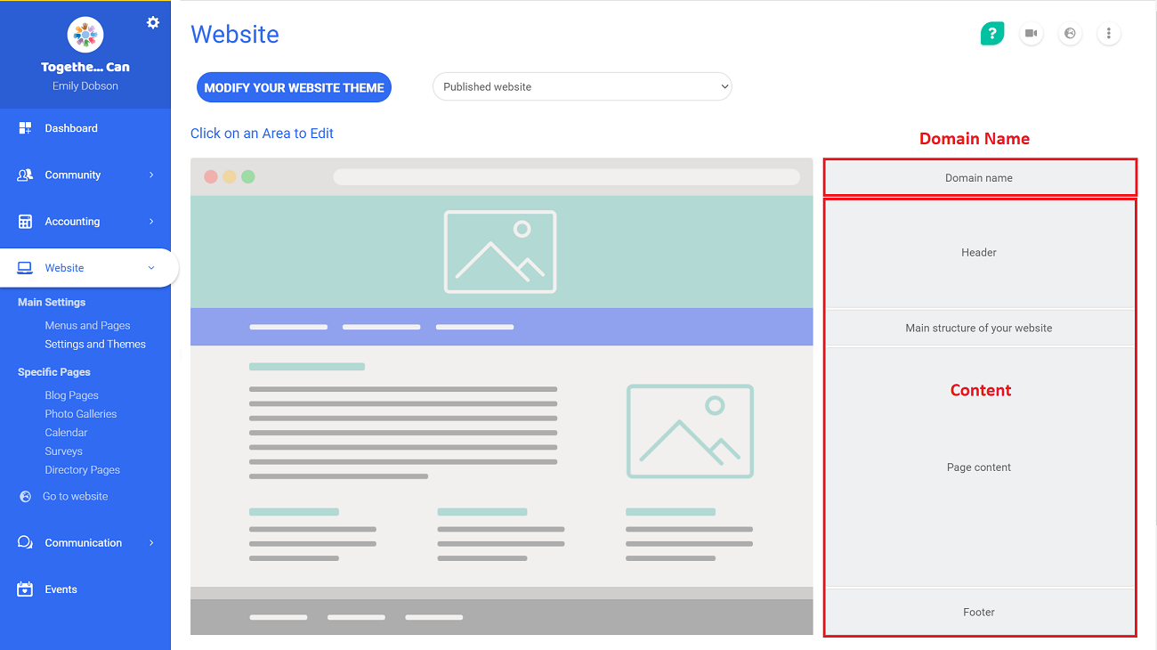Open the feedback smiley icon
Viewport: 1157px width, 650px height.
[x=1070, y=33]
